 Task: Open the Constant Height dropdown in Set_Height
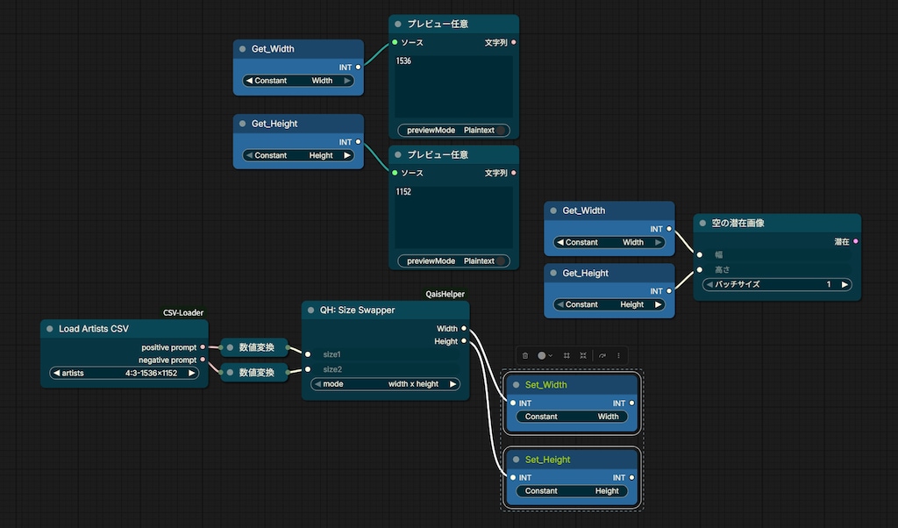pyautogui.click(x=572, y=491)
